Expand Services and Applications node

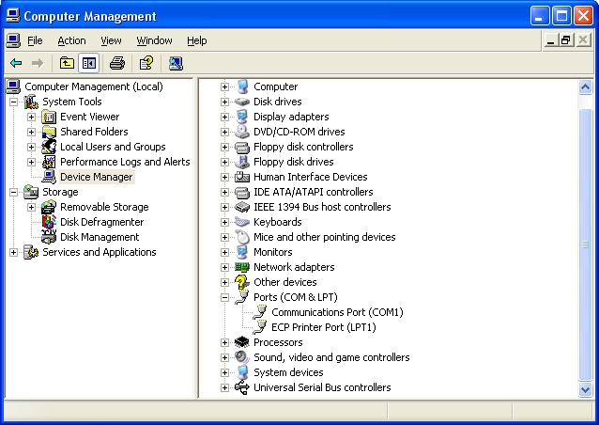pyautogui.click(x=14, y=253)
